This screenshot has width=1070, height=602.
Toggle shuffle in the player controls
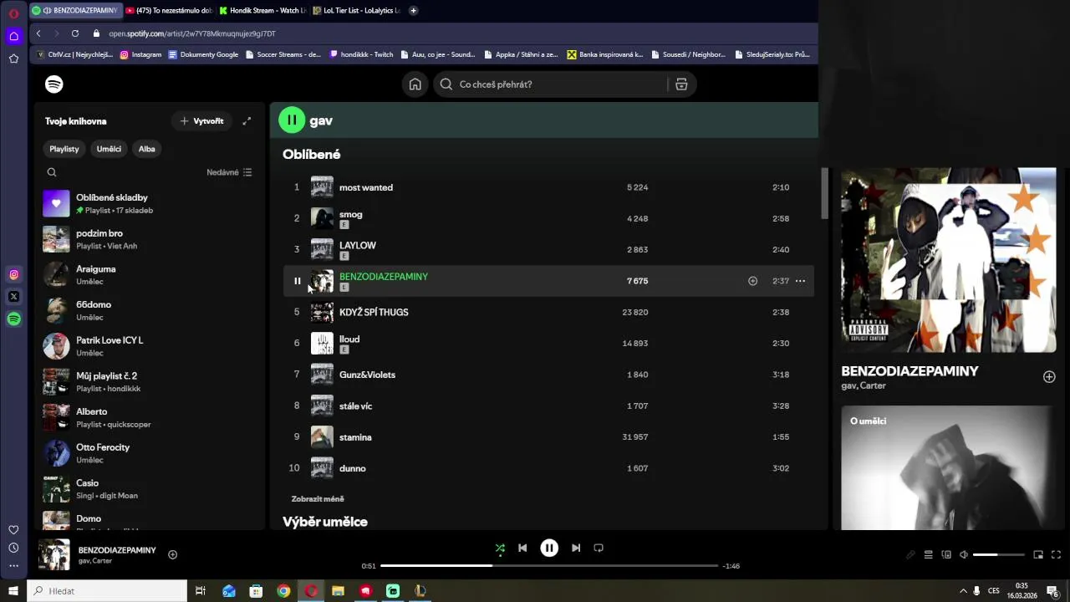tap(500, 548)
